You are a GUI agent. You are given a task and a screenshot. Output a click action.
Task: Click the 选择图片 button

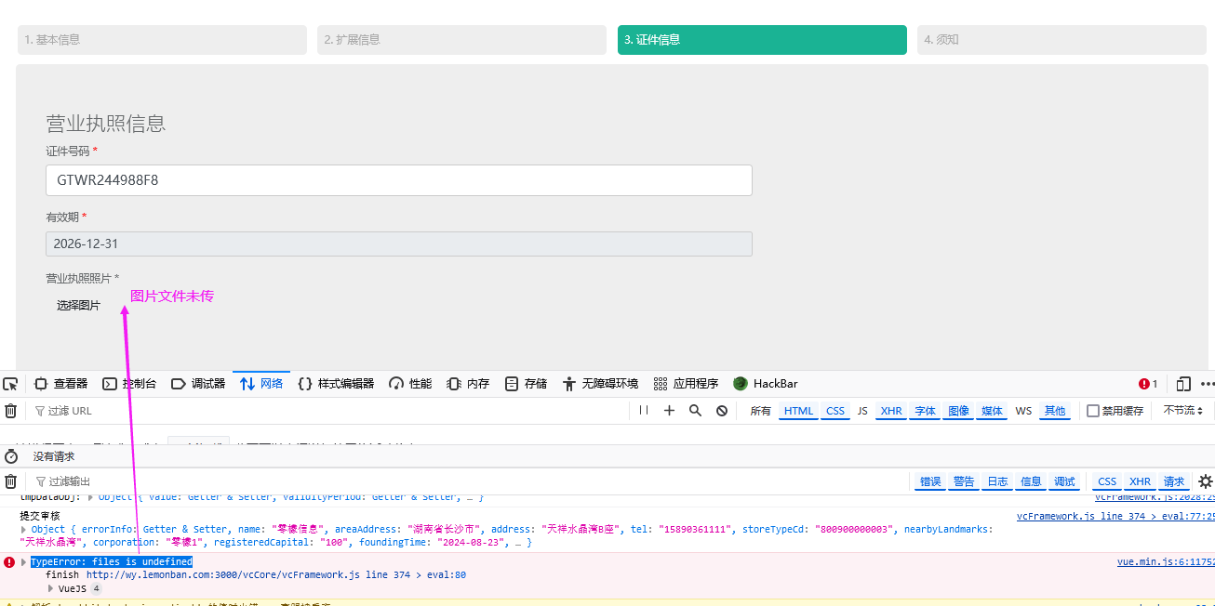78,306
